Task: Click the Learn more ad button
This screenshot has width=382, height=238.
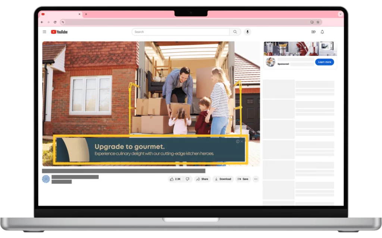Action: click(x=324, y=62)
